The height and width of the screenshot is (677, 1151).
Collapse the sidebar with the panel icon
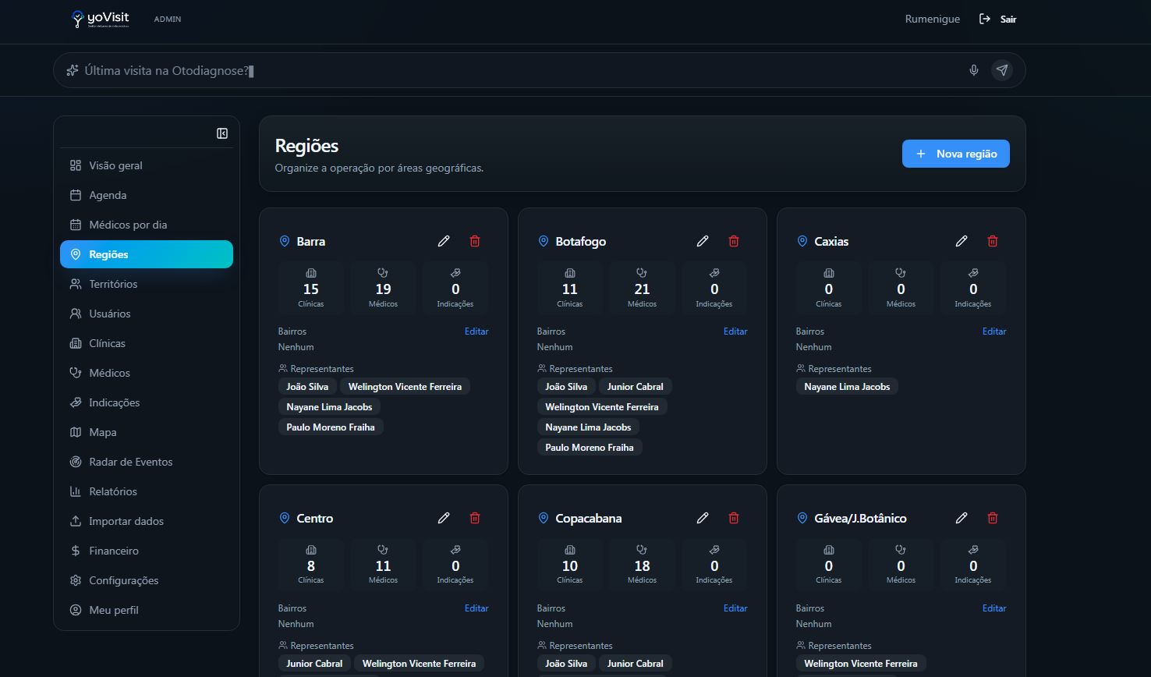(x=222, y=133)
